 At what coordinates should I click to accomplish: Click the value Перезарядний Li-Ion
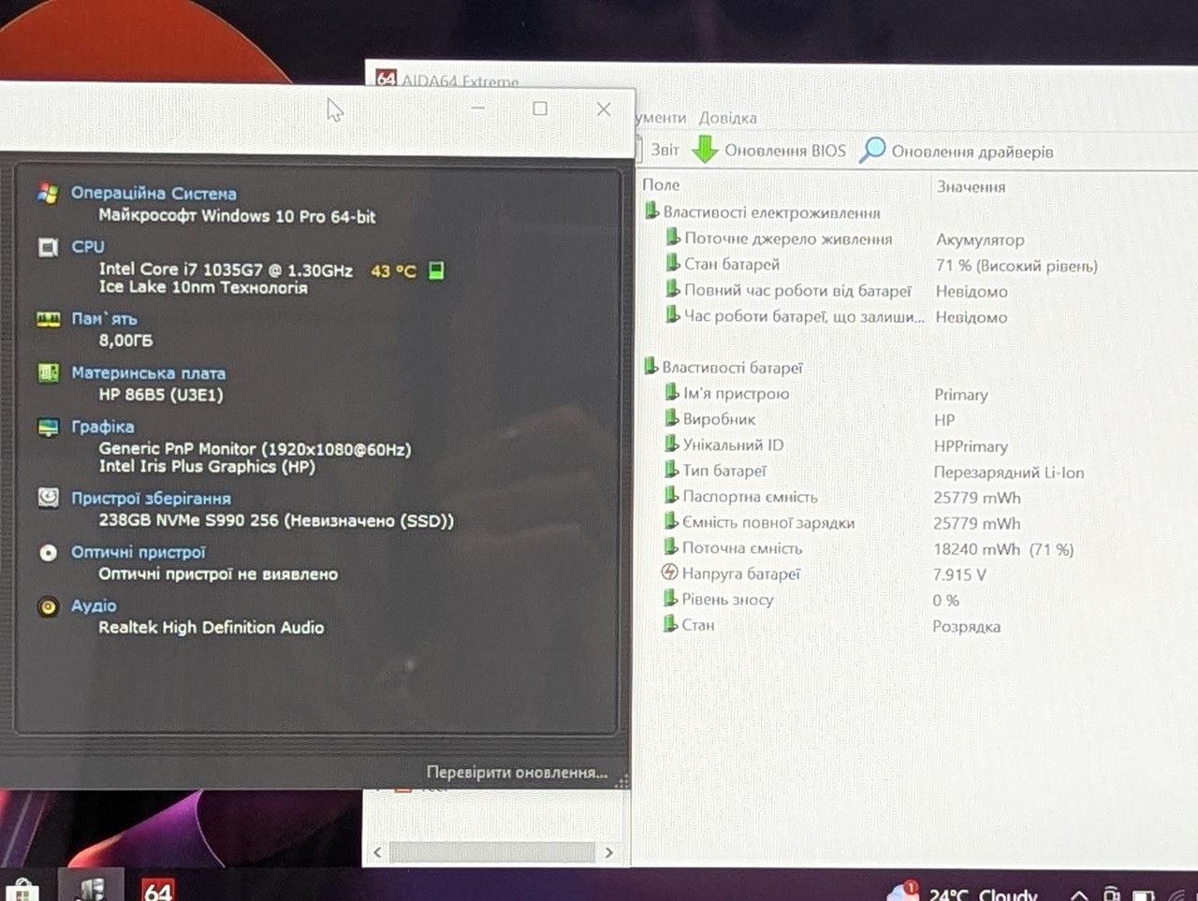tap(1009, 472)
